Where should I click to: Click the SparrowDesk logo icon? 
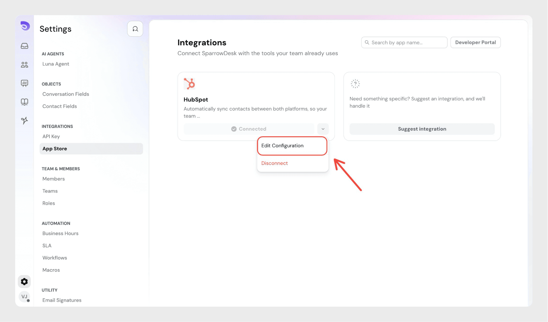25,26
